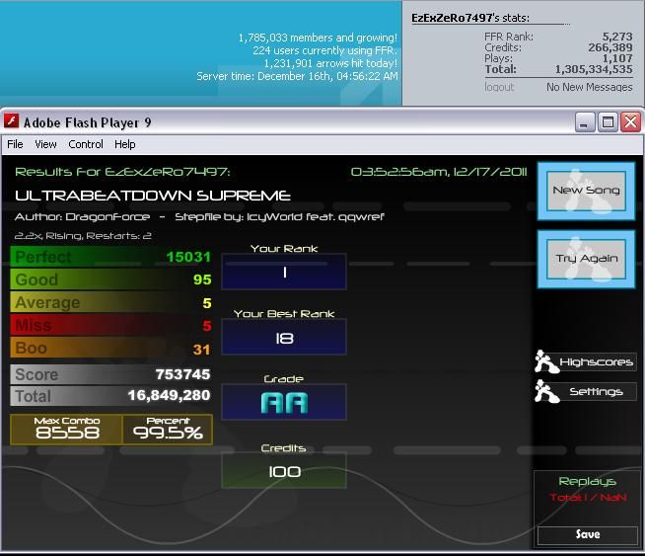Click the Credits 100 box
The width and height of the screenshot is (645, 556).
point(284,471)
